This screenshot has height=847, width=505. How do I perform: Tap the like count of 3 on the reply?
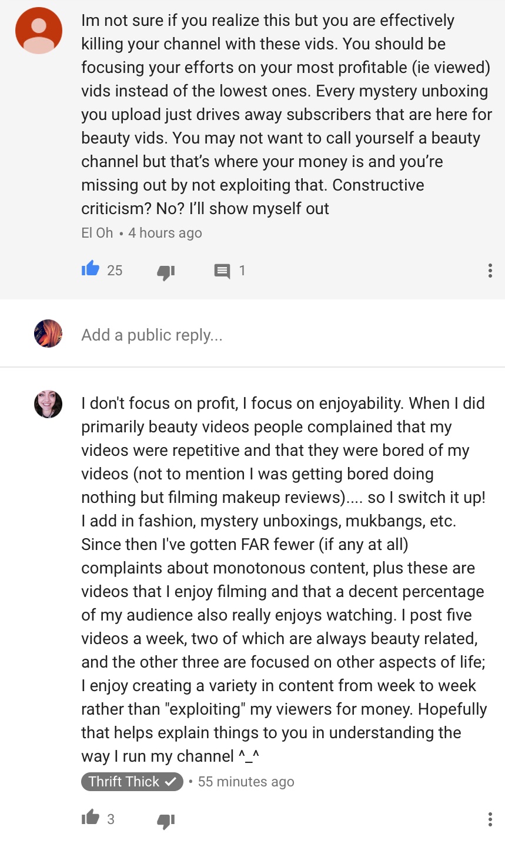tap(111, 819)
